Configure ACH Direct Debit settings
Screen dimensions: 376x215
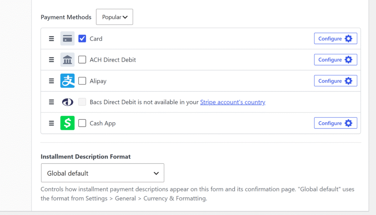coord(336,60)
